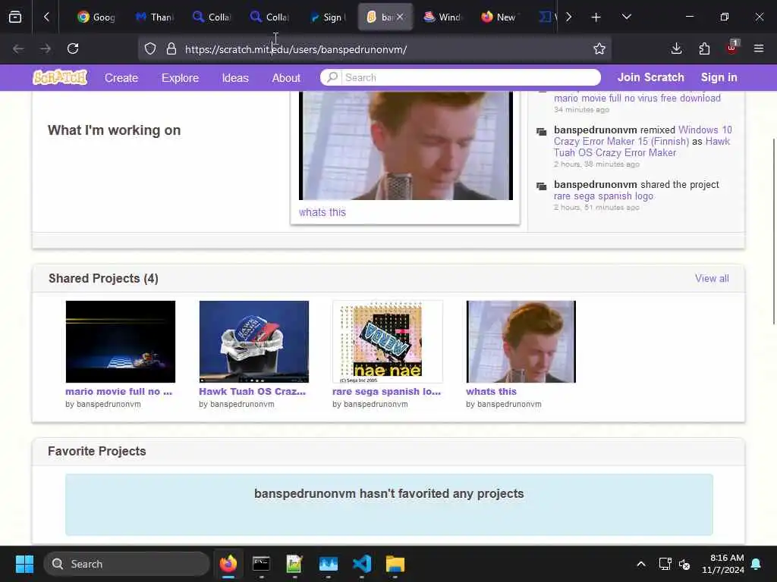This screenshot has height=582, width=777.
Task: Open 'Windows 10 Crazy Error Maker 15 (Finnish)' link
Action: click(x=643, y=136)
